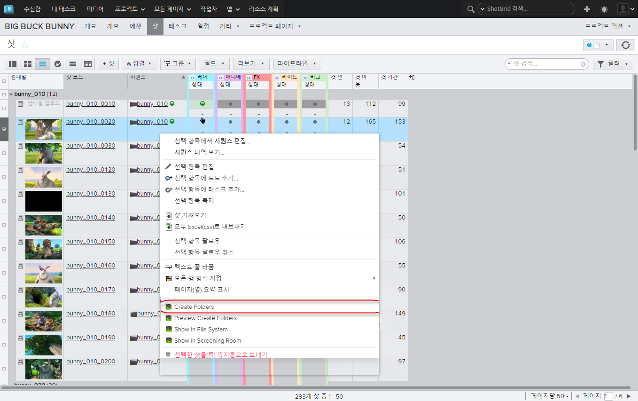Check the row checkbox for bunny_010_0010
The width and height of the screenshot is (638, 401).
[x=4, y=108]
